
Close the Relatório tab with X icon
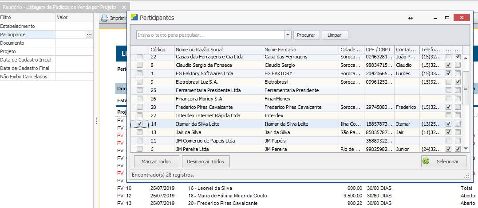pos(125,8)
